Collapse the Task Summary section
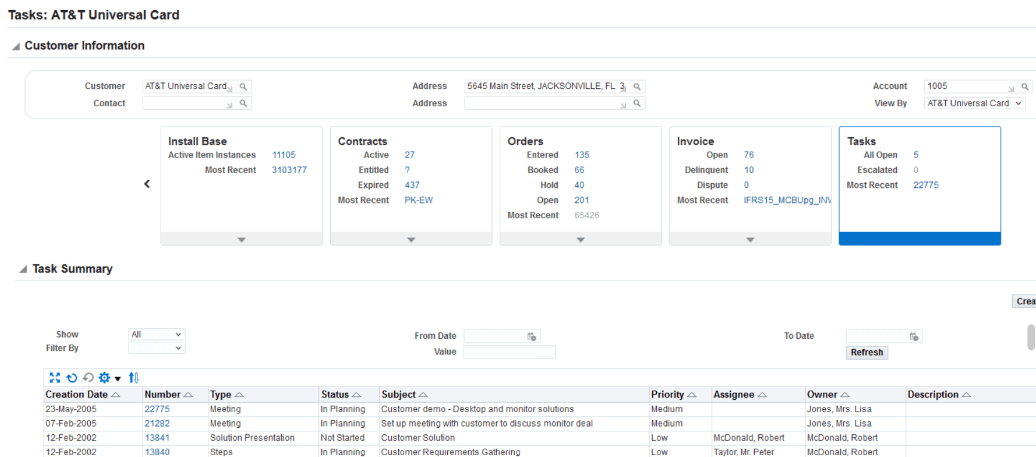 [23, 269]
